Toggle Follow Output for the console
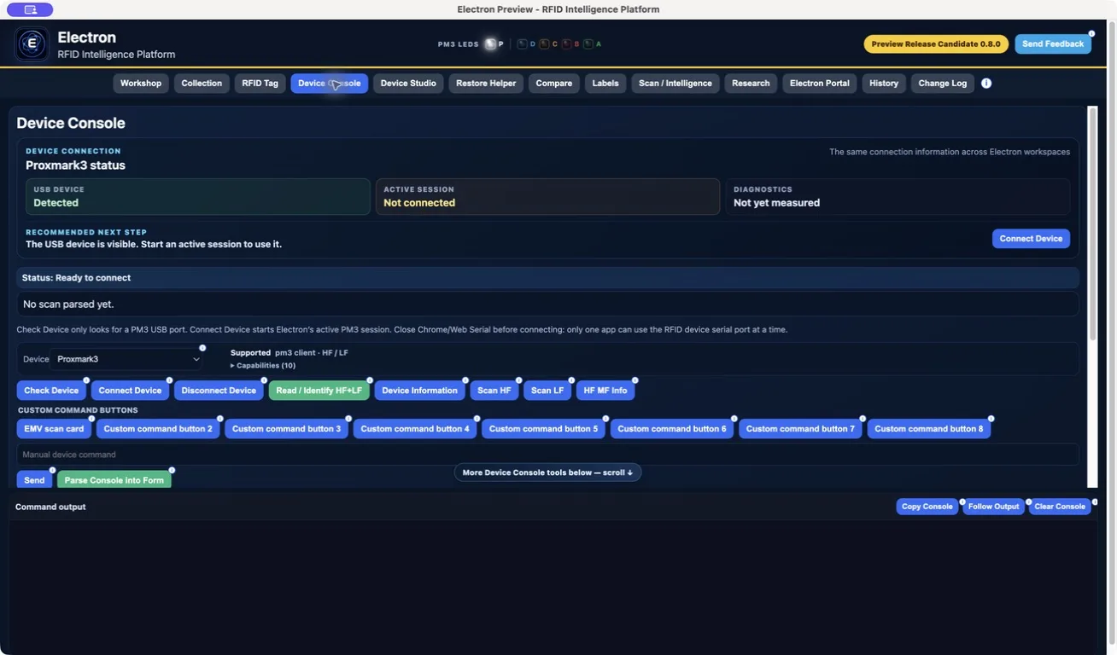 (x=993, y=507)
